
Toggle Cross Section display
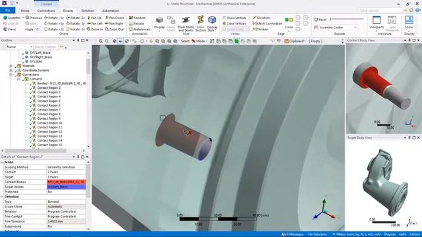tap(200, 24)
